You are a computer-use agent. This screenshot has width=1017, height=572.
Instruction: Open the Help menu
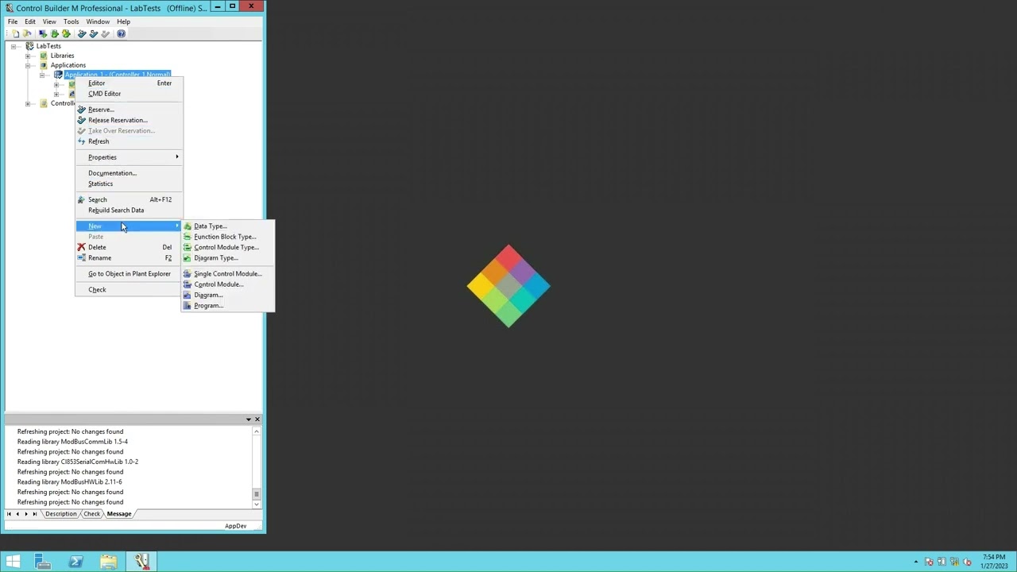123,21
